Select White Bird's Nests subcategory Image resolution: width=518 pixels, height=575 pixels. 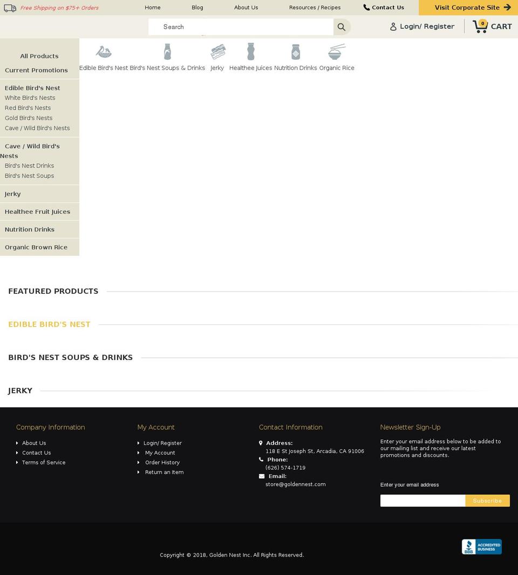(x=30, y=98)
